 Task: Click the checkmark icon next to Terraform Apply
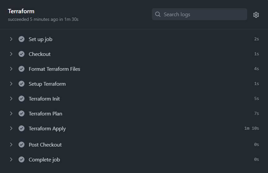(22, 128)
